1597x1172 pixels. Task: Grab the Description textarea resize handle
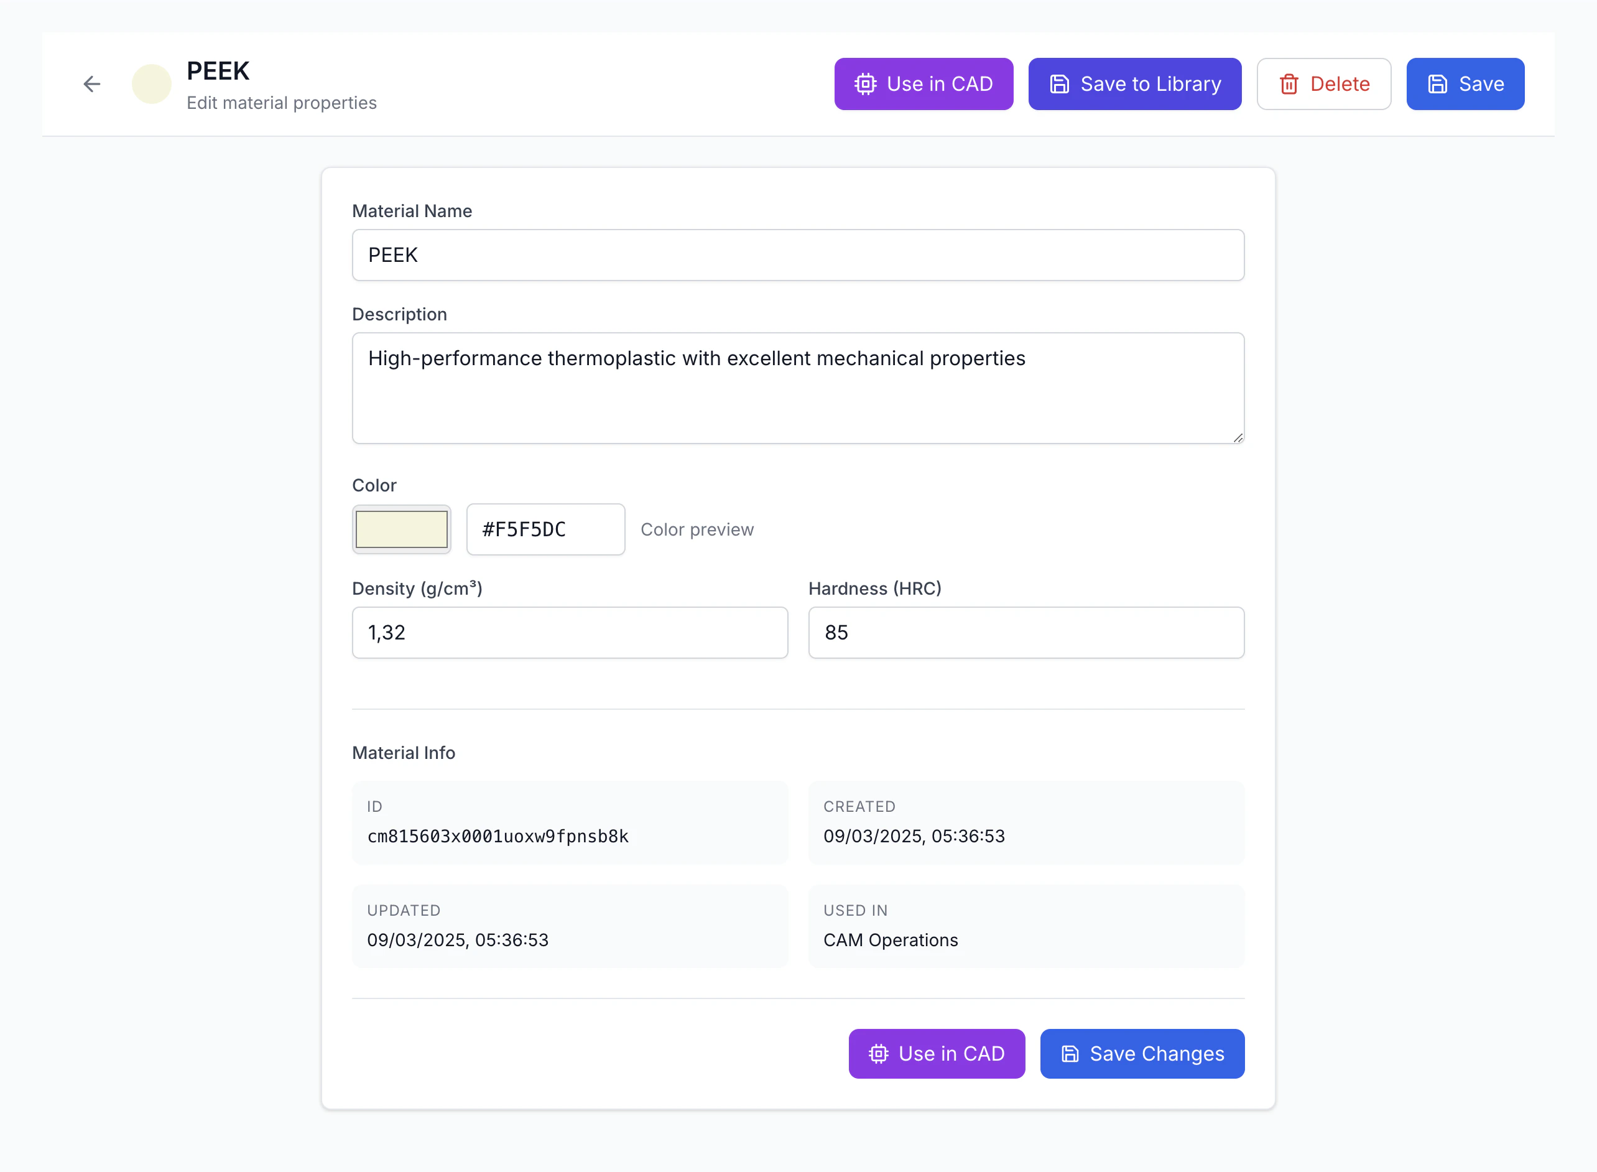click(1238, 438)
